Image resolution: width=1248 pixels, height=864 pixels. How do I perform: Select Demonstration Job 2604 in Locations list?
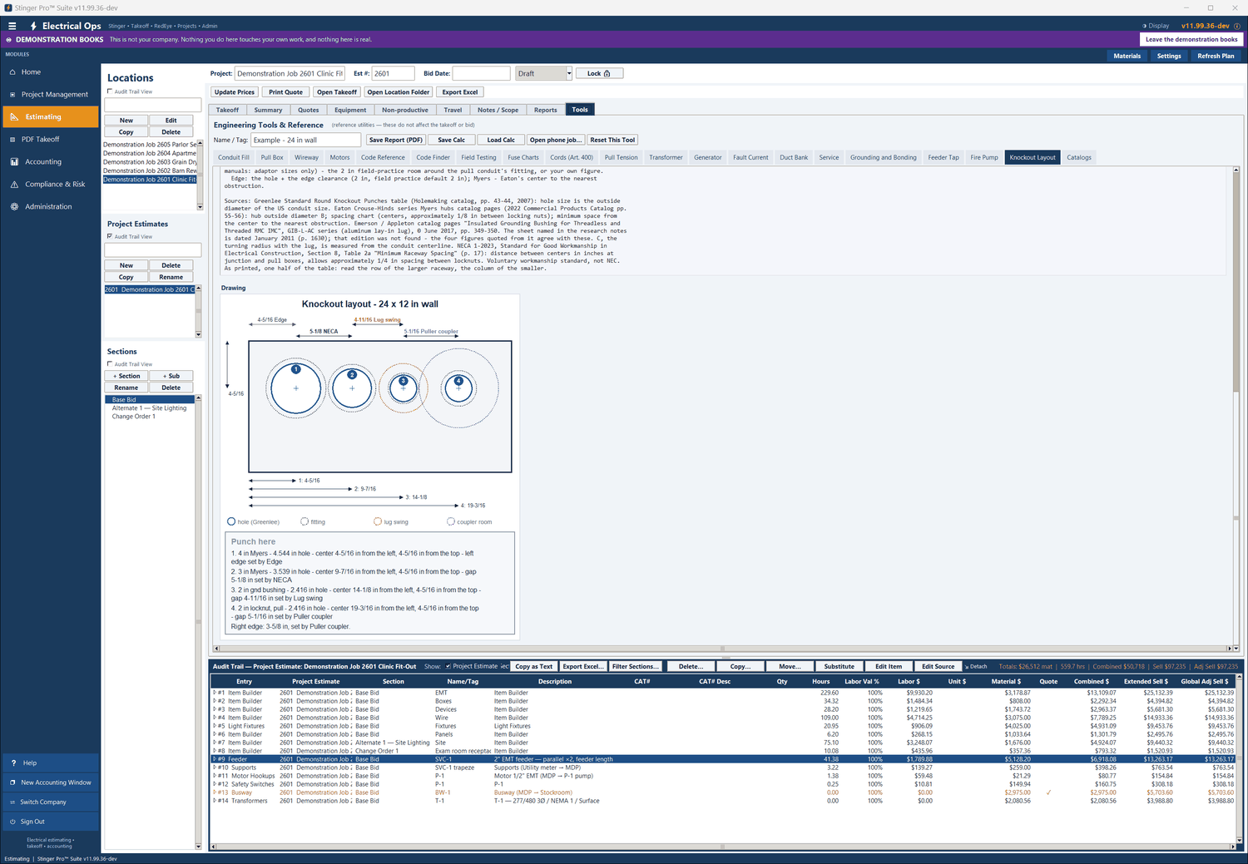pyautogui.click(x=150, y=153)
